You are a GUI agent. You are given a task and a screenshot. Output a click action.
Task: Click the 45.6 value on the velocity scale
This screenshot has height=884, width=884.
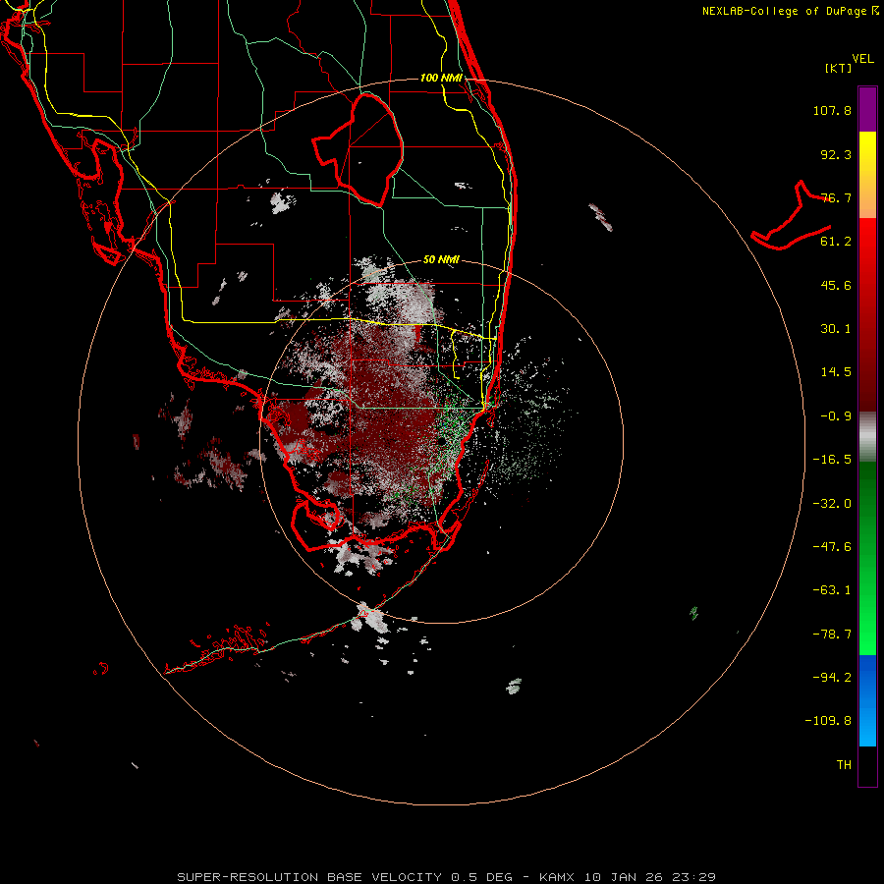tap(836, 285)
